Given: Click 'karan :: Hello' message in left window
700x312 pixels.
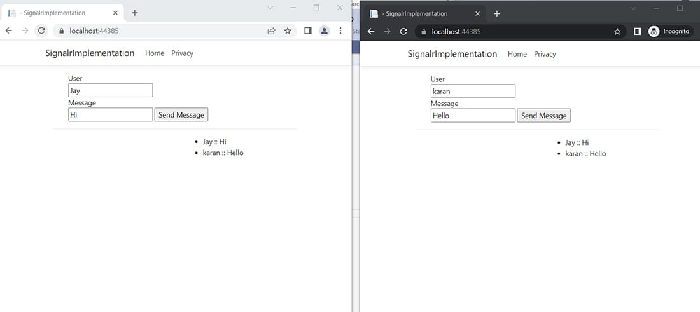Looking at the screenshot, I should 223,153.
